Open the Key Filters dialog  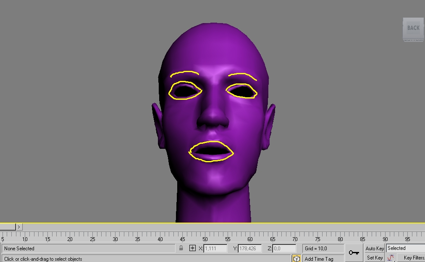[x=411, y=258]
